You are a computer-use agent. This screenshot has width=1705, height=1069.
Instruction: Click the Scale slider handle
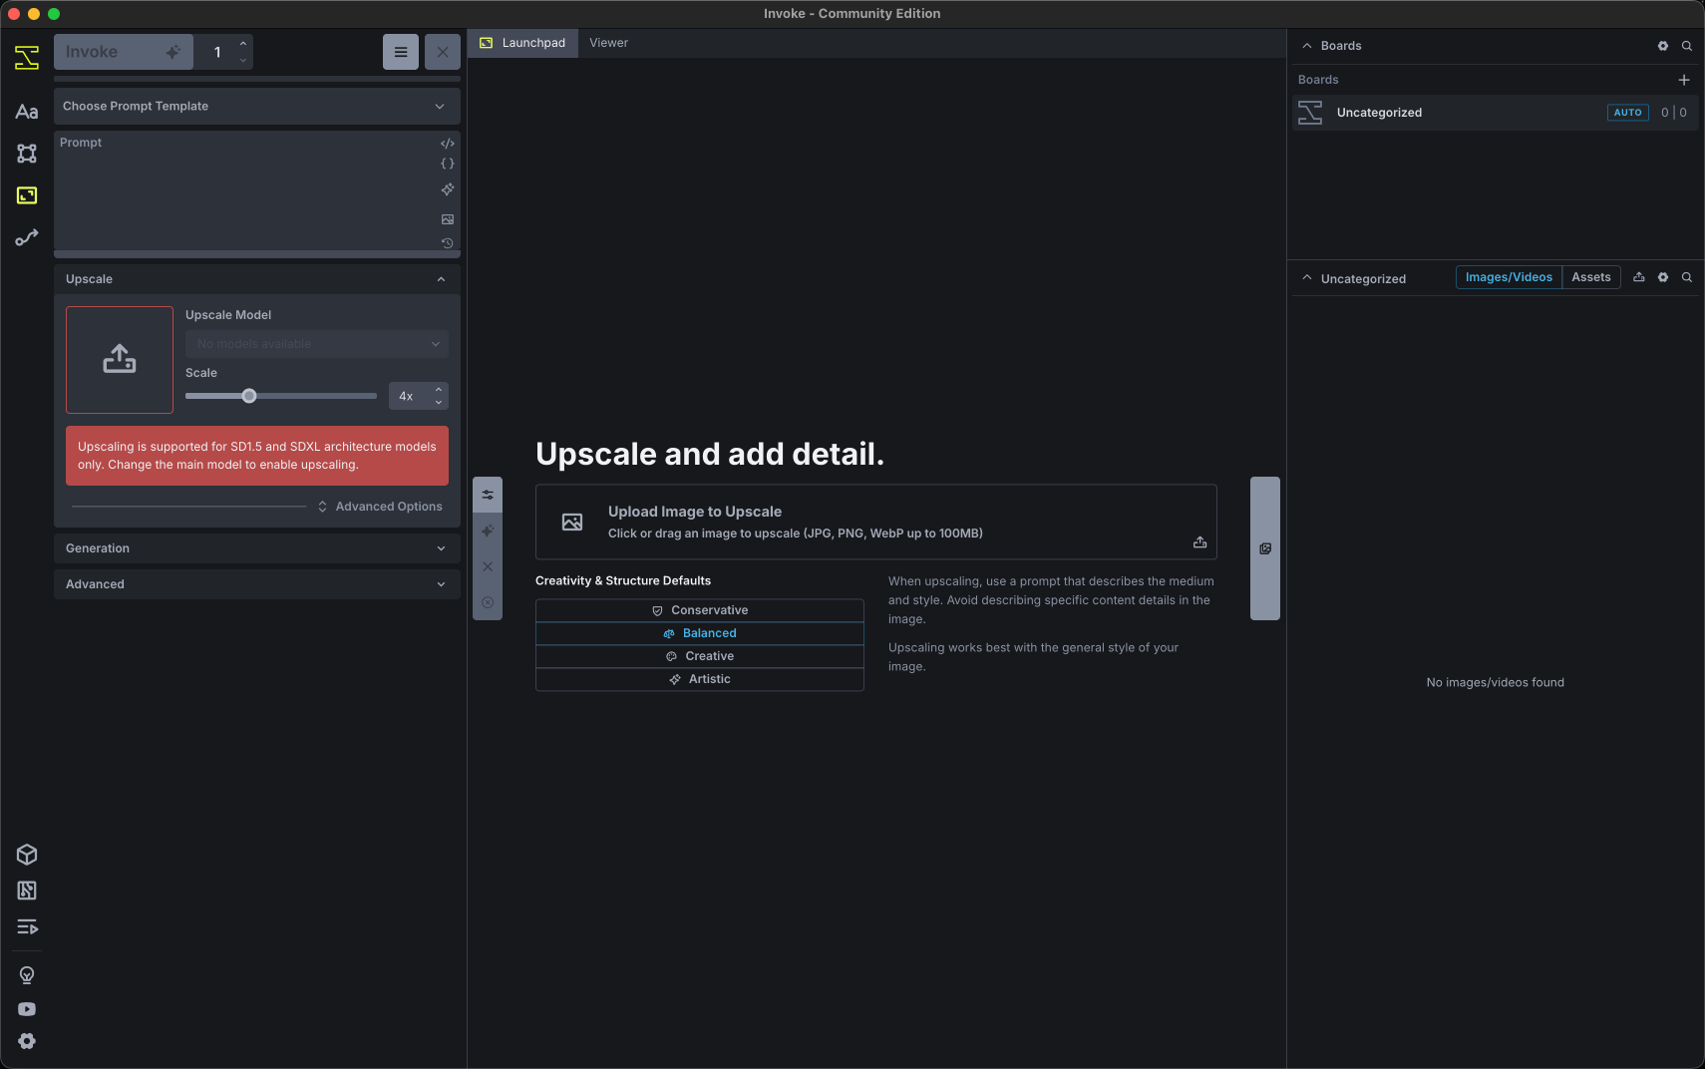pos(249,396)
